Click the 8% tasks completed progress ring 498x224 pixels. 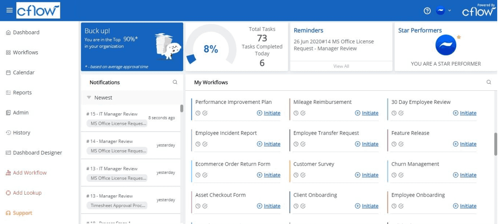point(210,49)
